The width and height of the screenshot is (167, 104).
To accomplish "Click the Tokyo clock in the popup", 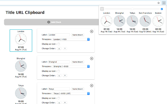I will pos(132,21).
